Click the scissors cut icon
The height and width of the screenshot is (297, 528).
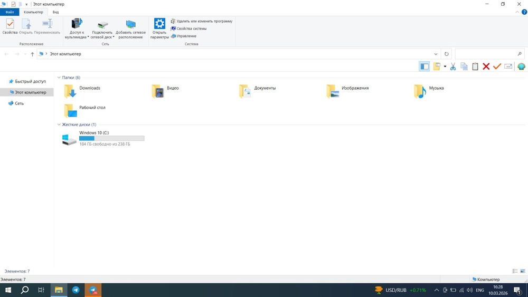coord(453,66)
